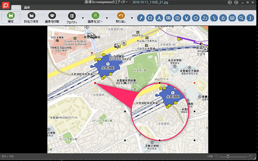The height and width of the screenshot is (161, 258).
Task: Choose the polygon drawing tool
Action: click(205, 18)
